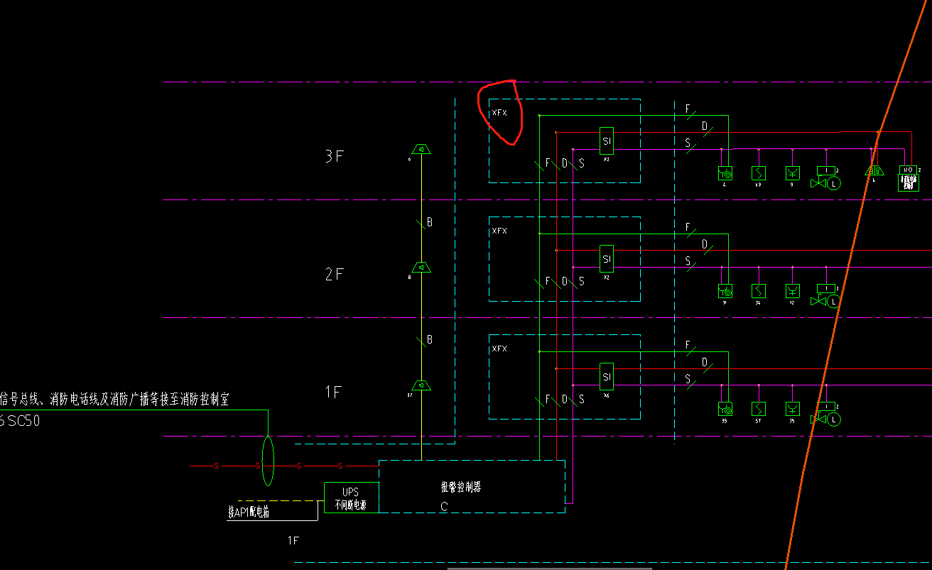Select the 1F hydrant button symbol numbered 35
This screenshot has height=570, width=932.
[725, 408]
